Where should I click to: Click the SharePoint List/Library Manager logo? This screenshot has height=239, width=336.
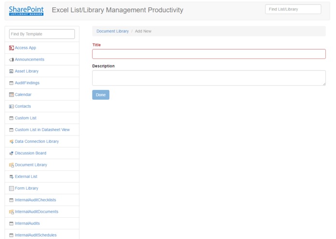coord(26,11)
